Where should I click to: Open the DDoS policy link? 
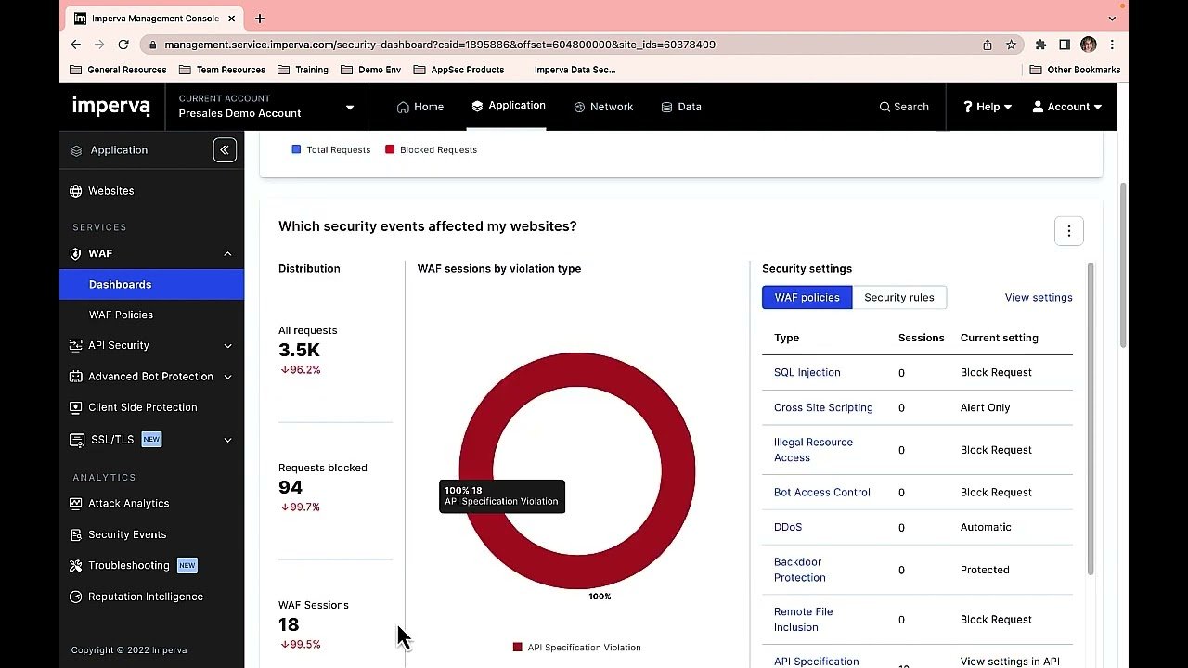click(788, 528)
